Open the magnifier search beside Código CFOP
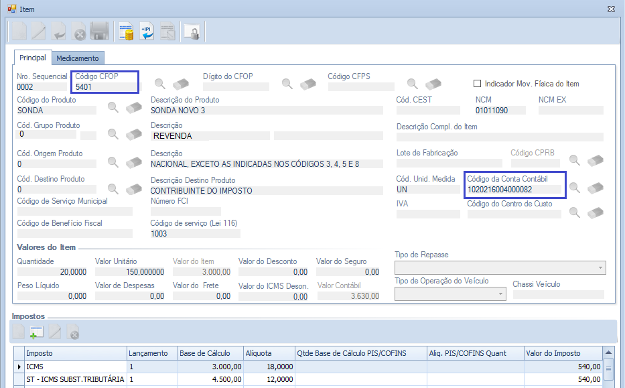This screenshot has width=625, height=388. 160,84
